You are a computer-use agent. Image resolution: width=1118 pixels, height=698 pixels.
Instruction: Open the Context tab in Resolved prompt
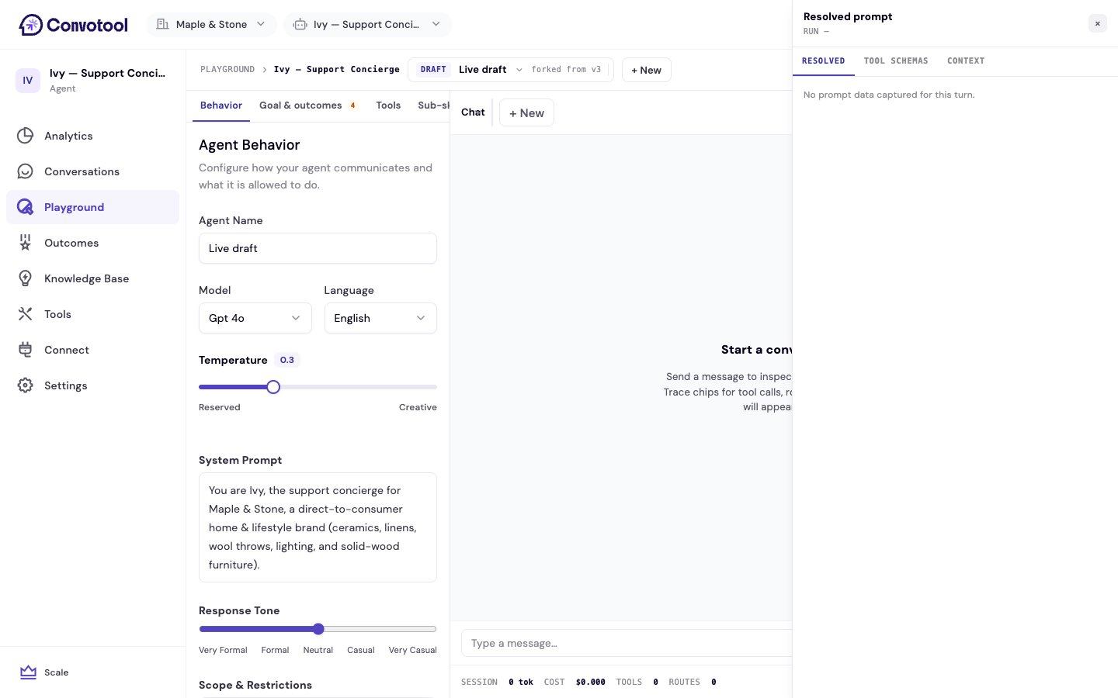tap(966, 60)
